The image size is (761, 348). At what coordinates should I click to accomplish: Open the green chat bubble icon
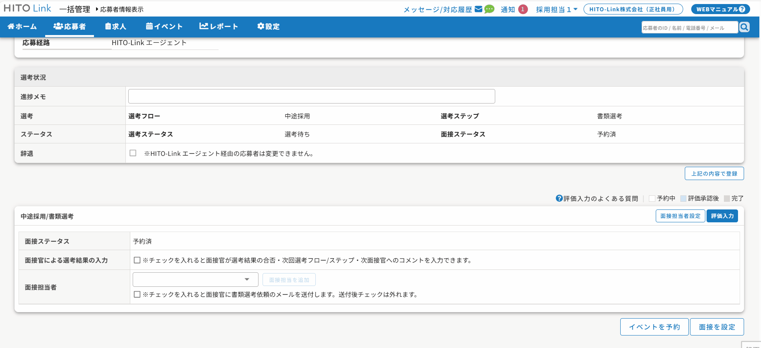click(x=489, y=9)
